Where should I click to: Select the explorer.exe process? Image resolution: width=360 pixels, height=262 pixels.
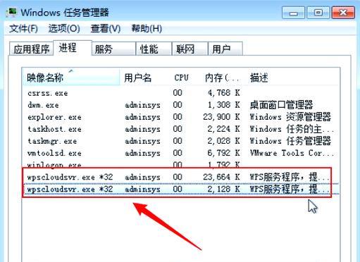(181, 117)
